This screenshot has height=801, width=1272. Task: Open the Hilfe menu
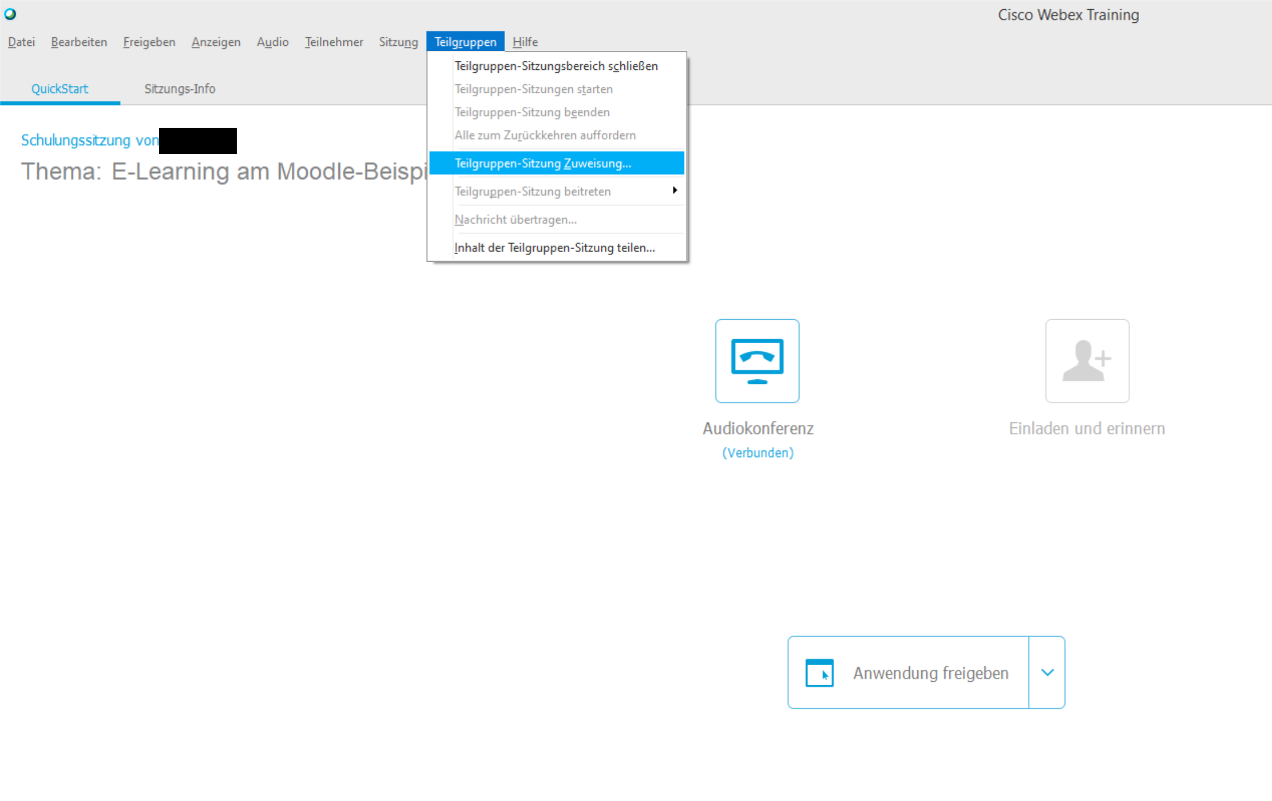pyautogui.click(x=525, y=42)
